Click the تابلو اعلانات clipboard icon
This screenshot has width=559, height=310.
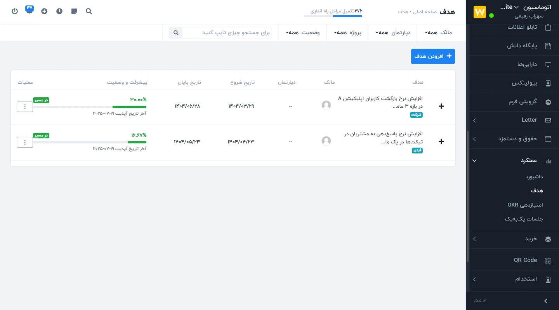coord(548,28)
